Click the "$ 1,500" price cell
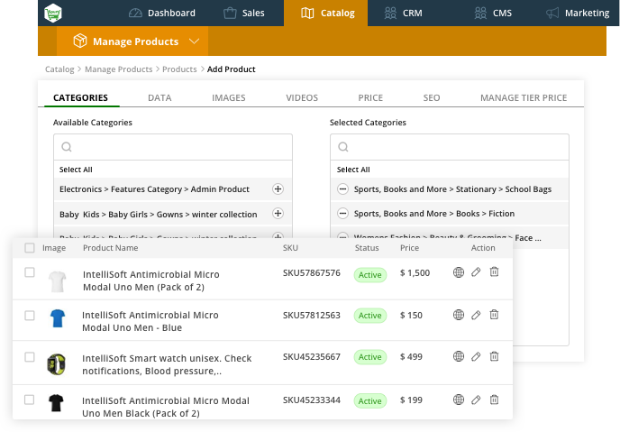The height and width of the screenshot is (432, 620). click(415, 273)
